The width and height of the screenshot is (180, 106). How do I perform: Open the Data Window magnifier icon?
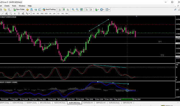(x=9, y=9)
